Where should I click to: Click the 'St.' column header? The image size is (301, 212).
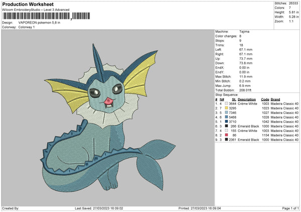[234, 99]
